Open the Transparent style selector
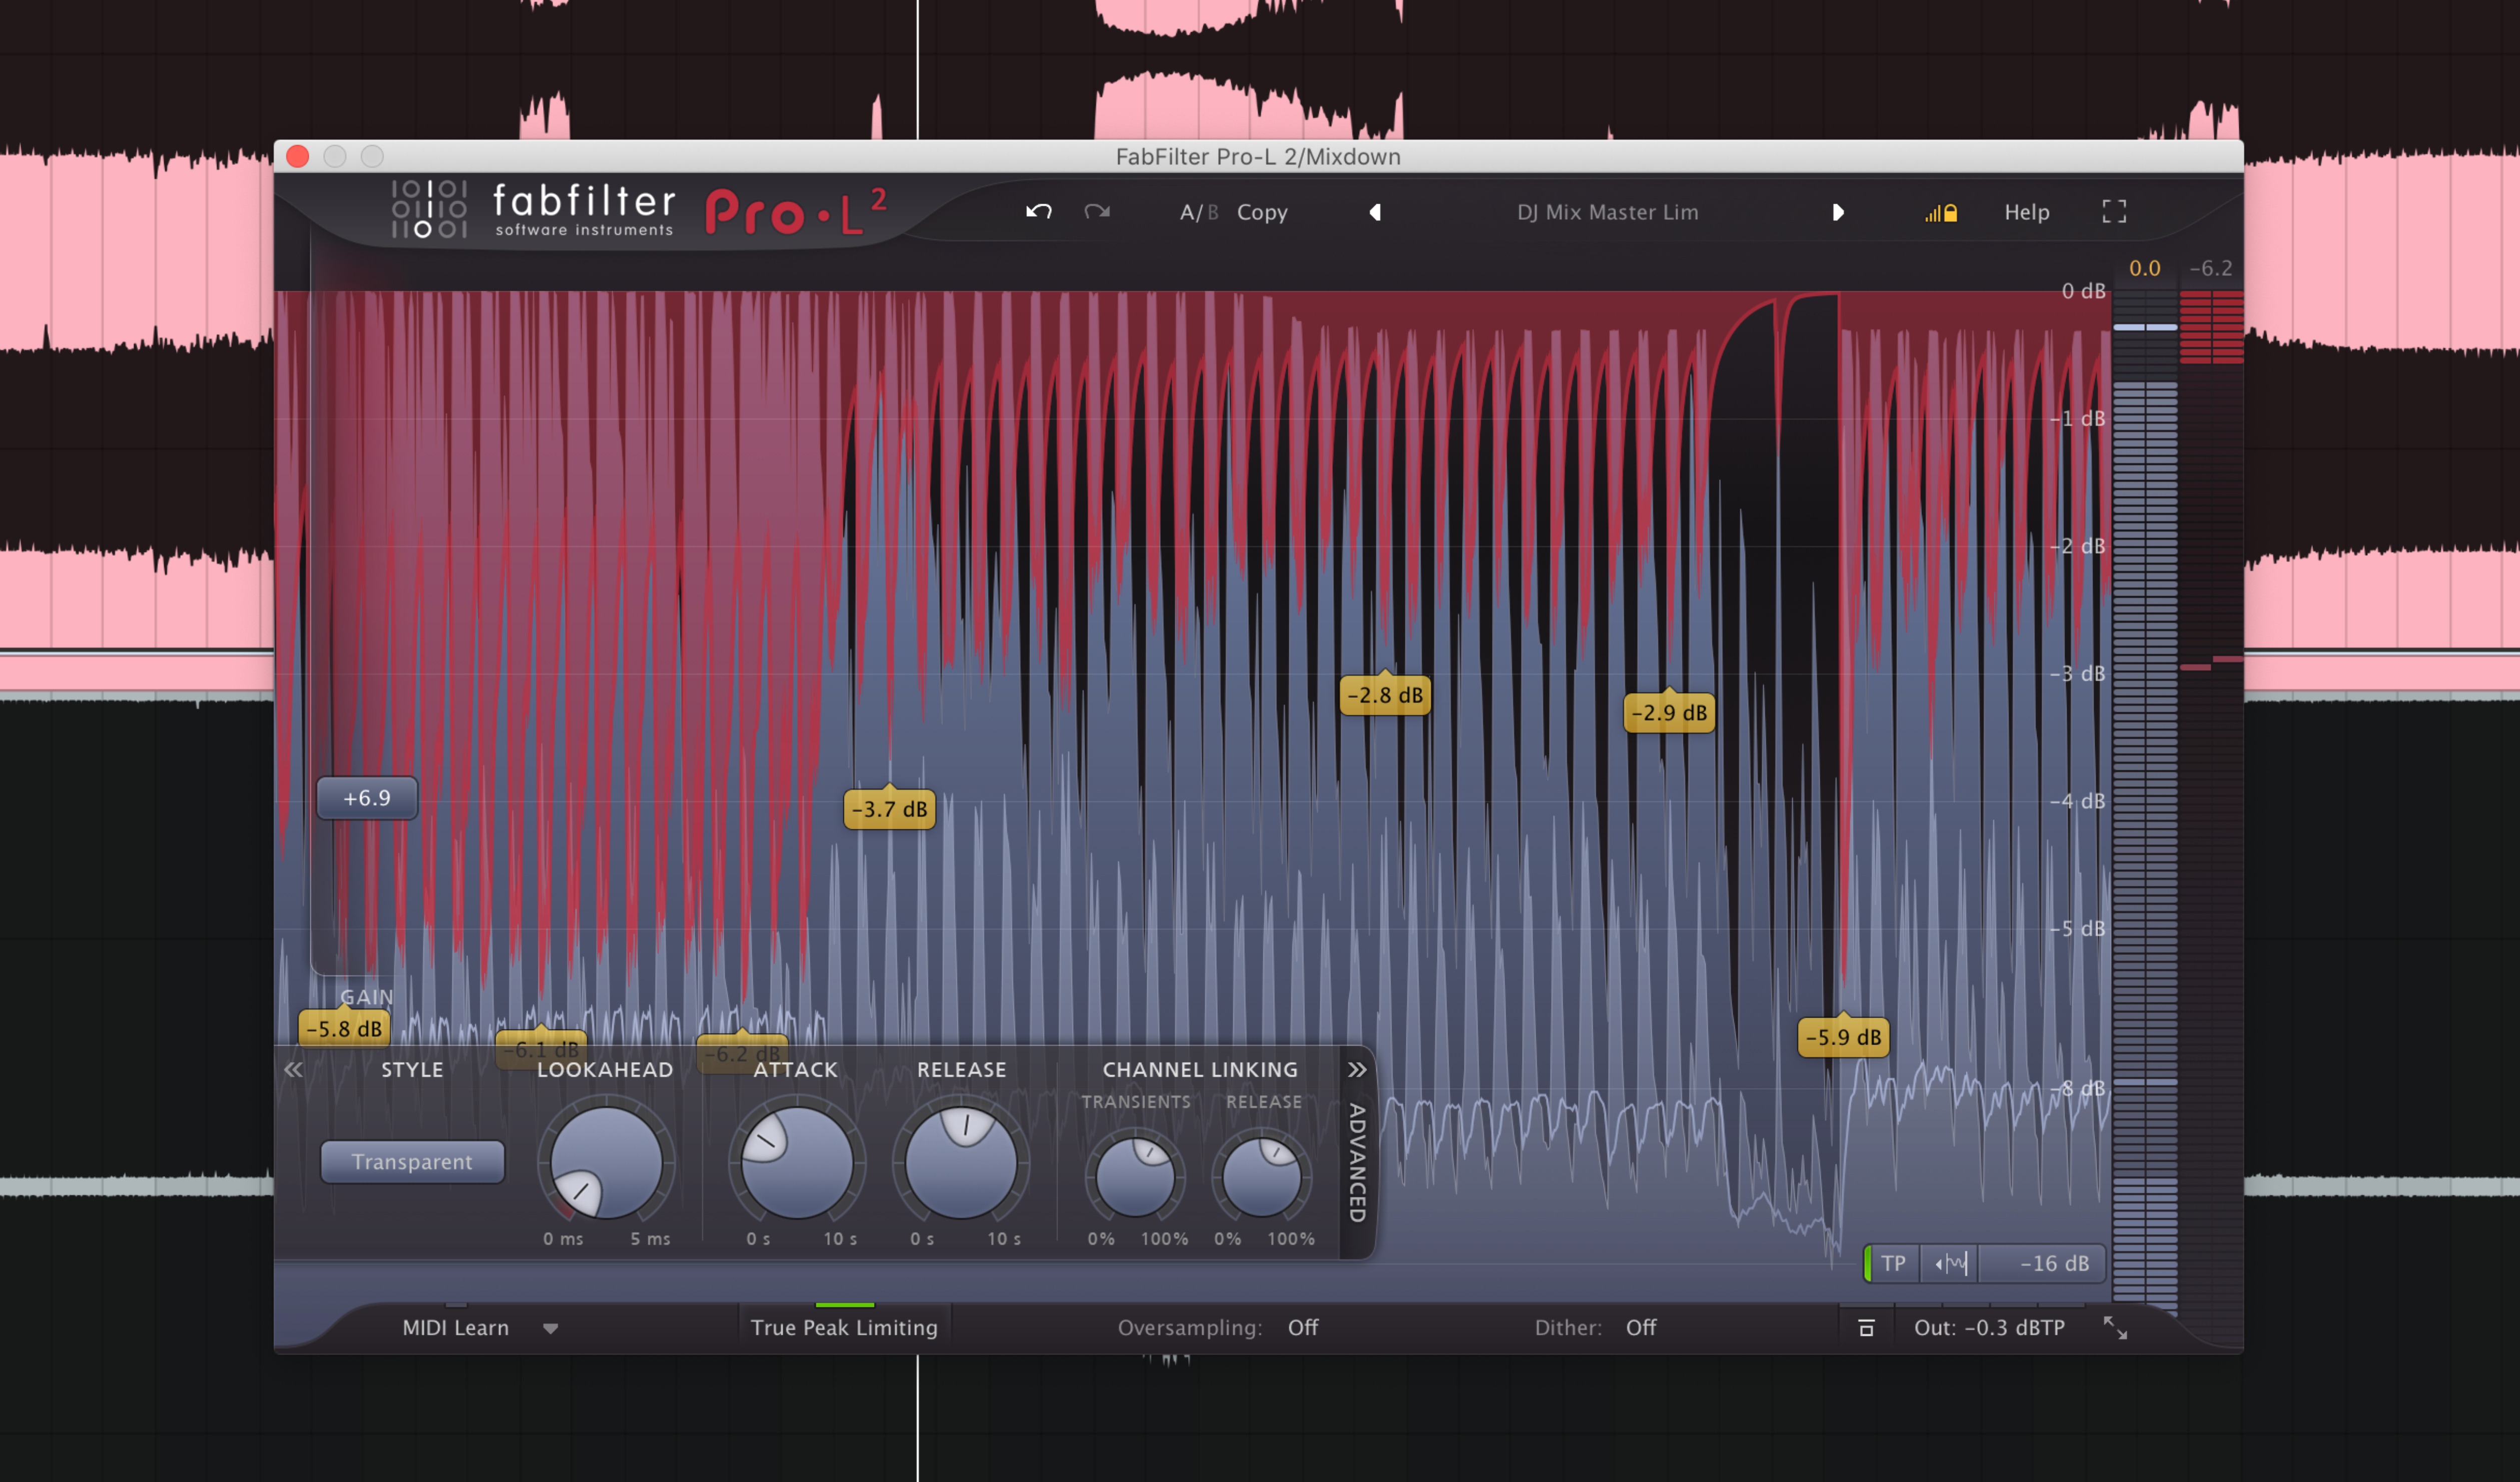The height and width of the screenshot is (1482, 2520). tap(412, 1161)
